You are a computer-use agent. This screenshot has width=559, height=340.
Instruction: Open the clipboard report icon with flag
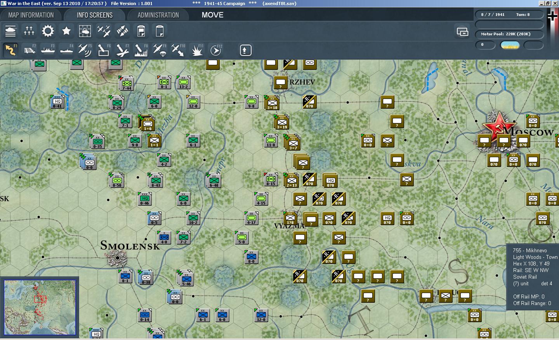click(x=141, y=31)
